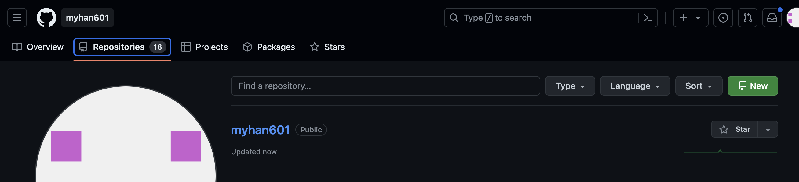Open the myhan601 repository link
Image resolution: width=799 pixels, height=182 pixels.
pos(260,130)
